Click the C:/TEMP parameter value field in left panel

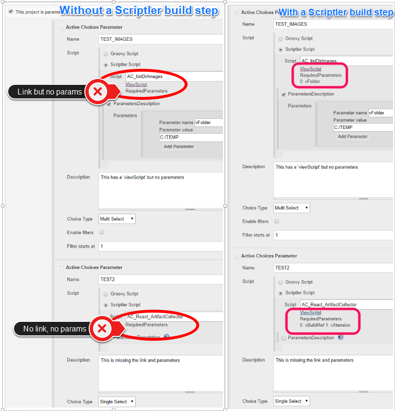(191, 137)
